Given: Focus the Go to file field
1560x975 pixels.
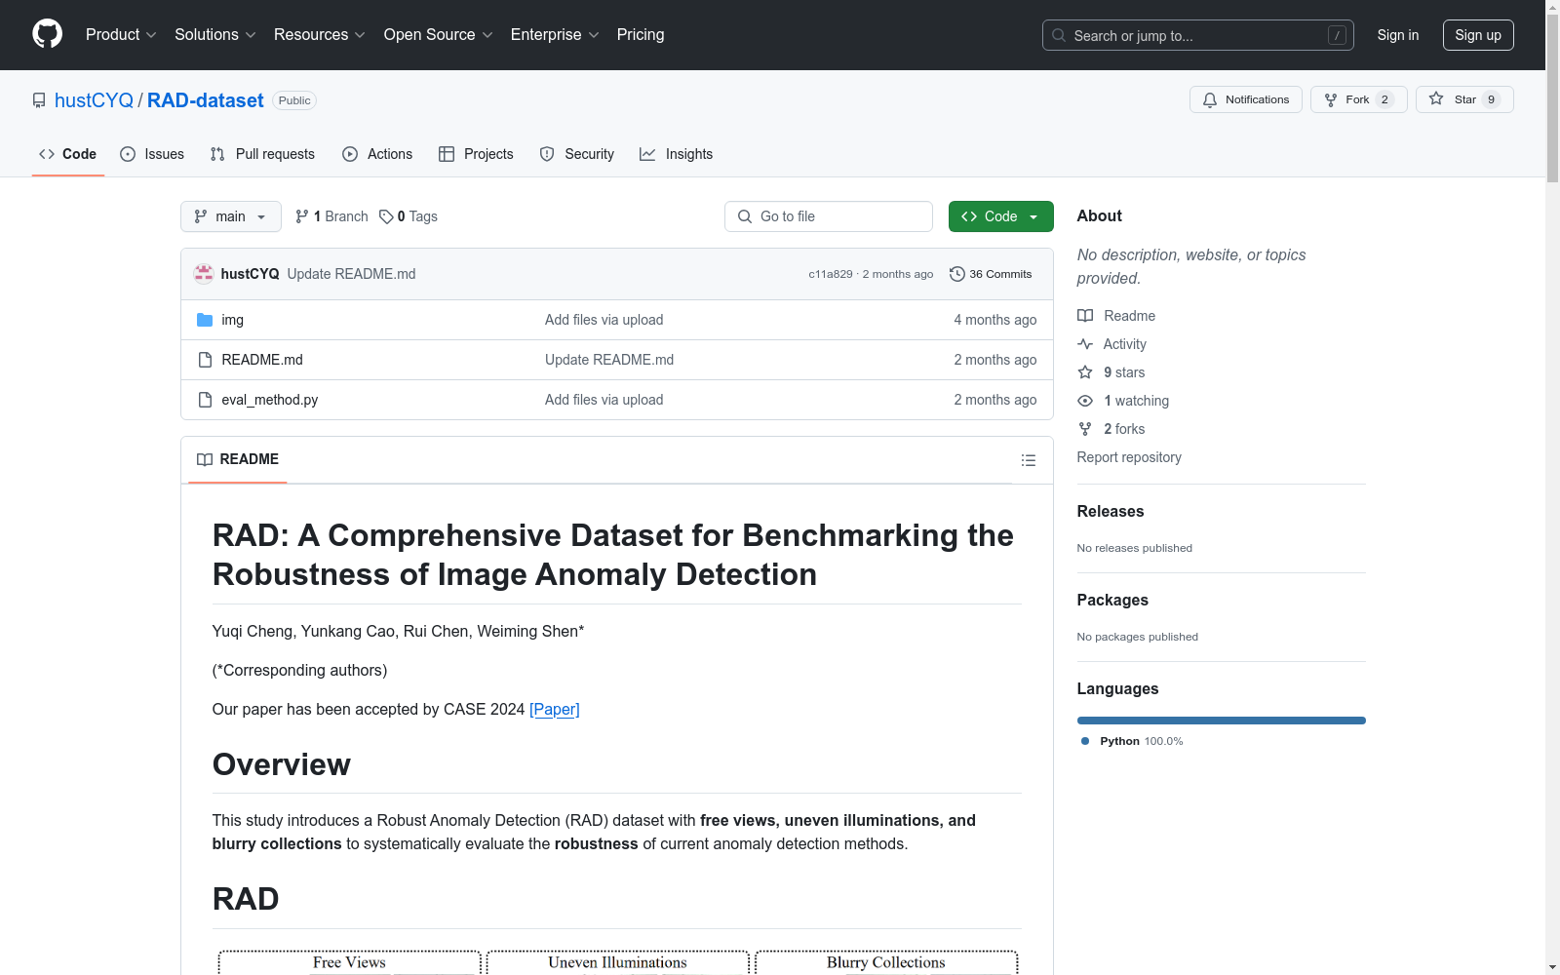Looking at the screenshot, I should (x=829, y=216).
